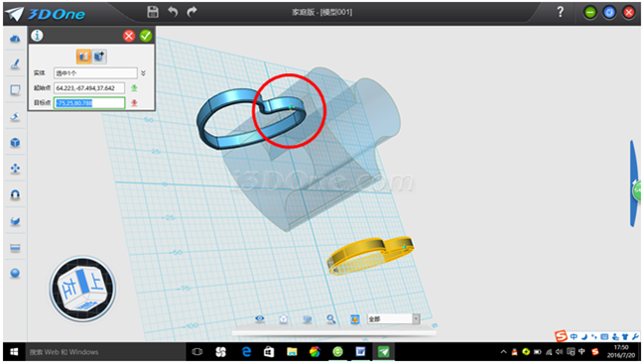Viewport: 643px width, 363px height.
Task: Click the start point coordinates field
Action: point(89,88)
